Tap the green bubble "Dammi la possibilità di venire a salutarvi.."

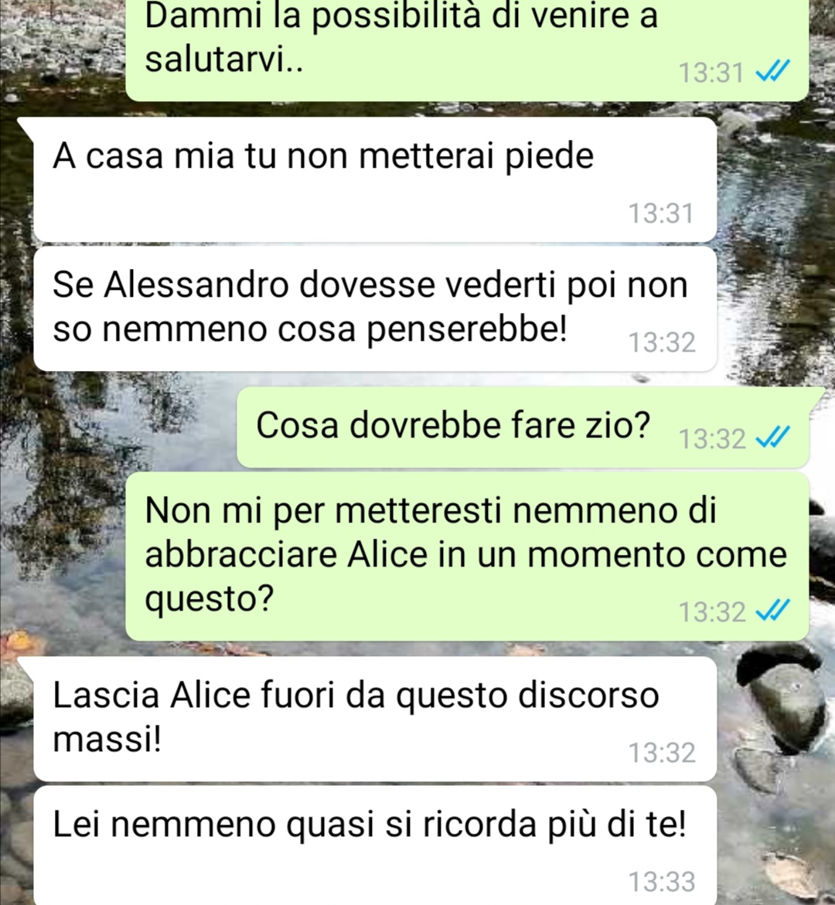point(467,49)
